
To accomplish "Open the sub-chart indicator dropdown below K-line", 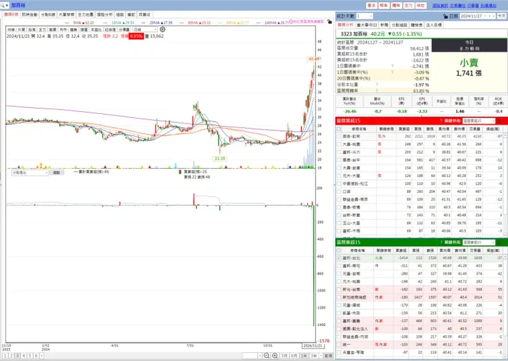I will pos(30,172).
